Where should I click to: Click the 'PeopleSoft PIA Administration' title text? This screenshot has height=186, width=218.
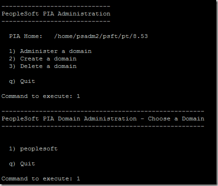pyautogui.click(x=56, y=14)
